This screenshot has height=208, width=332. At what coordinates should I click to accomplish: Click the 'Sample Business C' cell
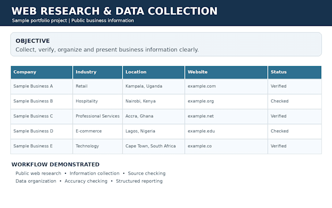41,116
